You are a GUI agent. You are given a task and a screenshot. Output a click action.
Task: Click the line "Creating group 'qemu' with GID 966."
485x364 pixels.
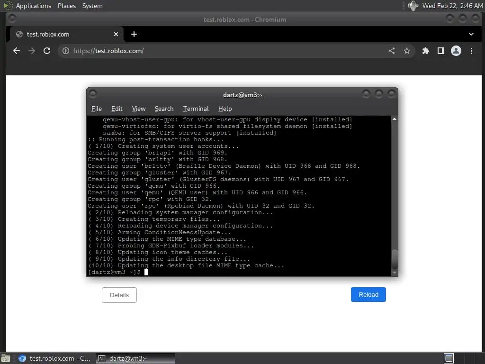(x=154, y=186)
